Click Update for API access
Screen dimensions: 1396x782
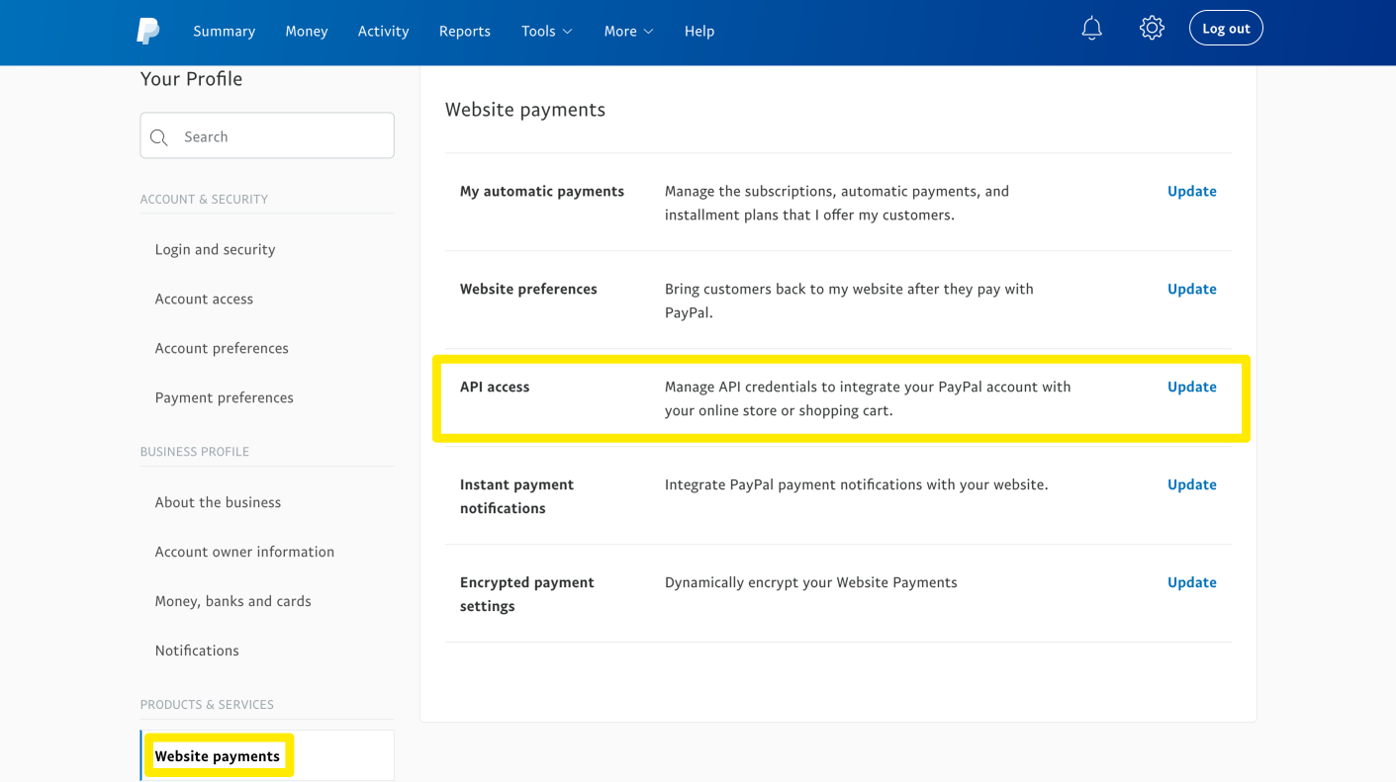point(1192,387)
